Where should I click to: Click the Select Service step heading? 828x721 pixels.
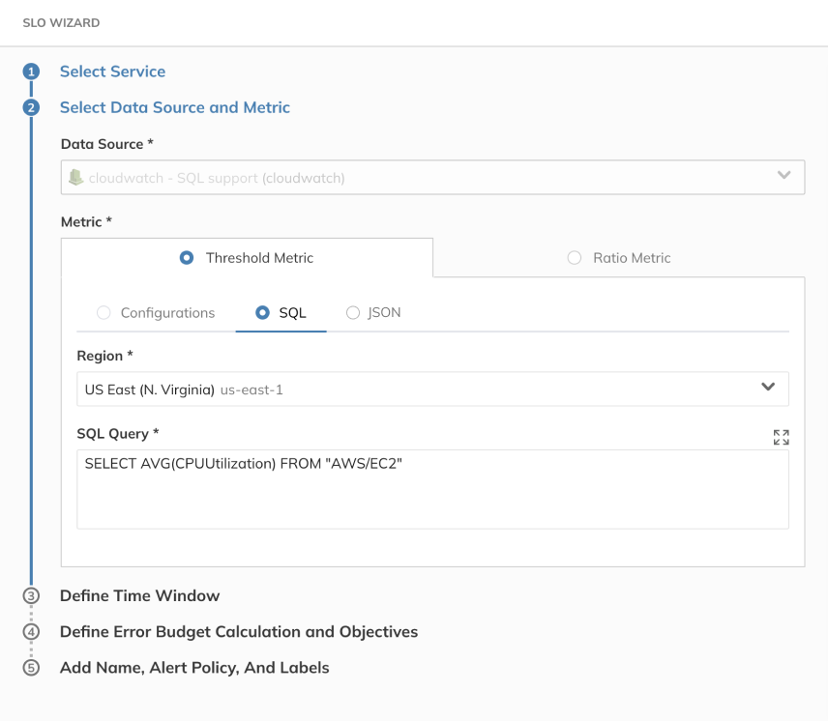tap(112, 72)
